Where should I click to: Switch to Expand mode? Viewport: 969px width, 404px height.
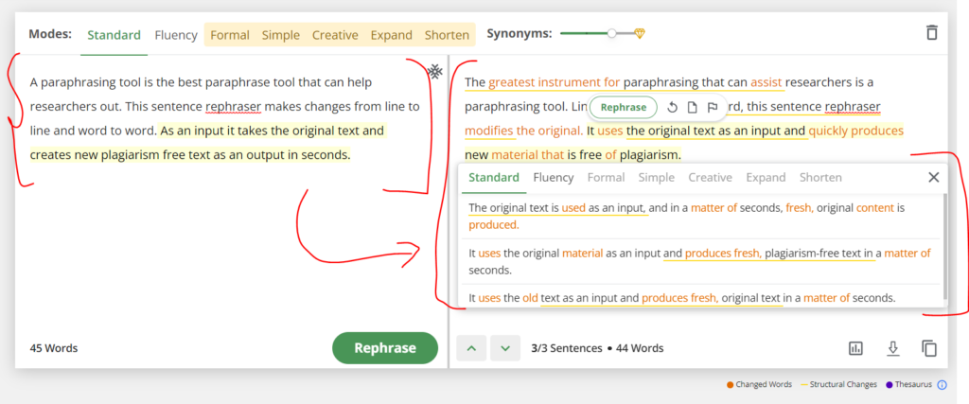click(391, 35)
